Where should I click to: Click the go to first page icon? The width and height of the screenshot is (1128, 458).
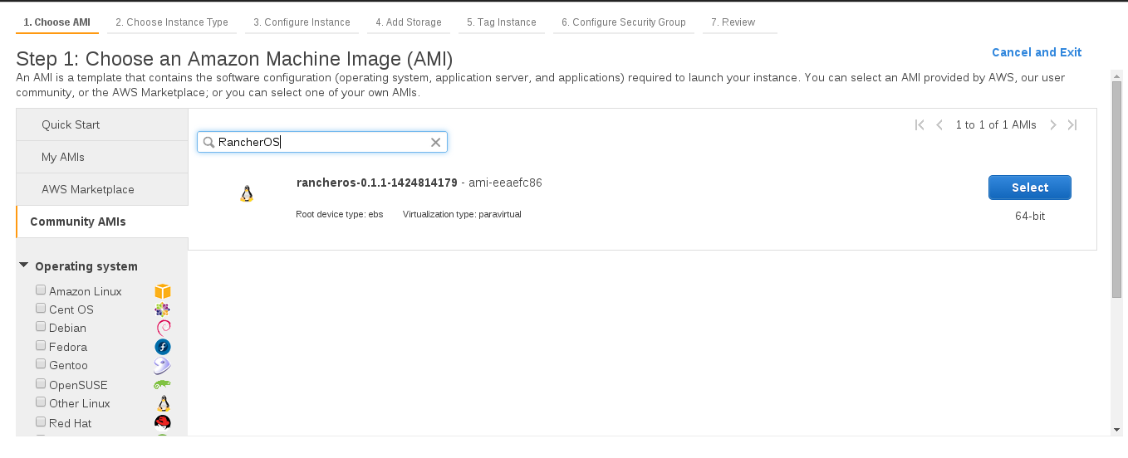pos(920,125)
